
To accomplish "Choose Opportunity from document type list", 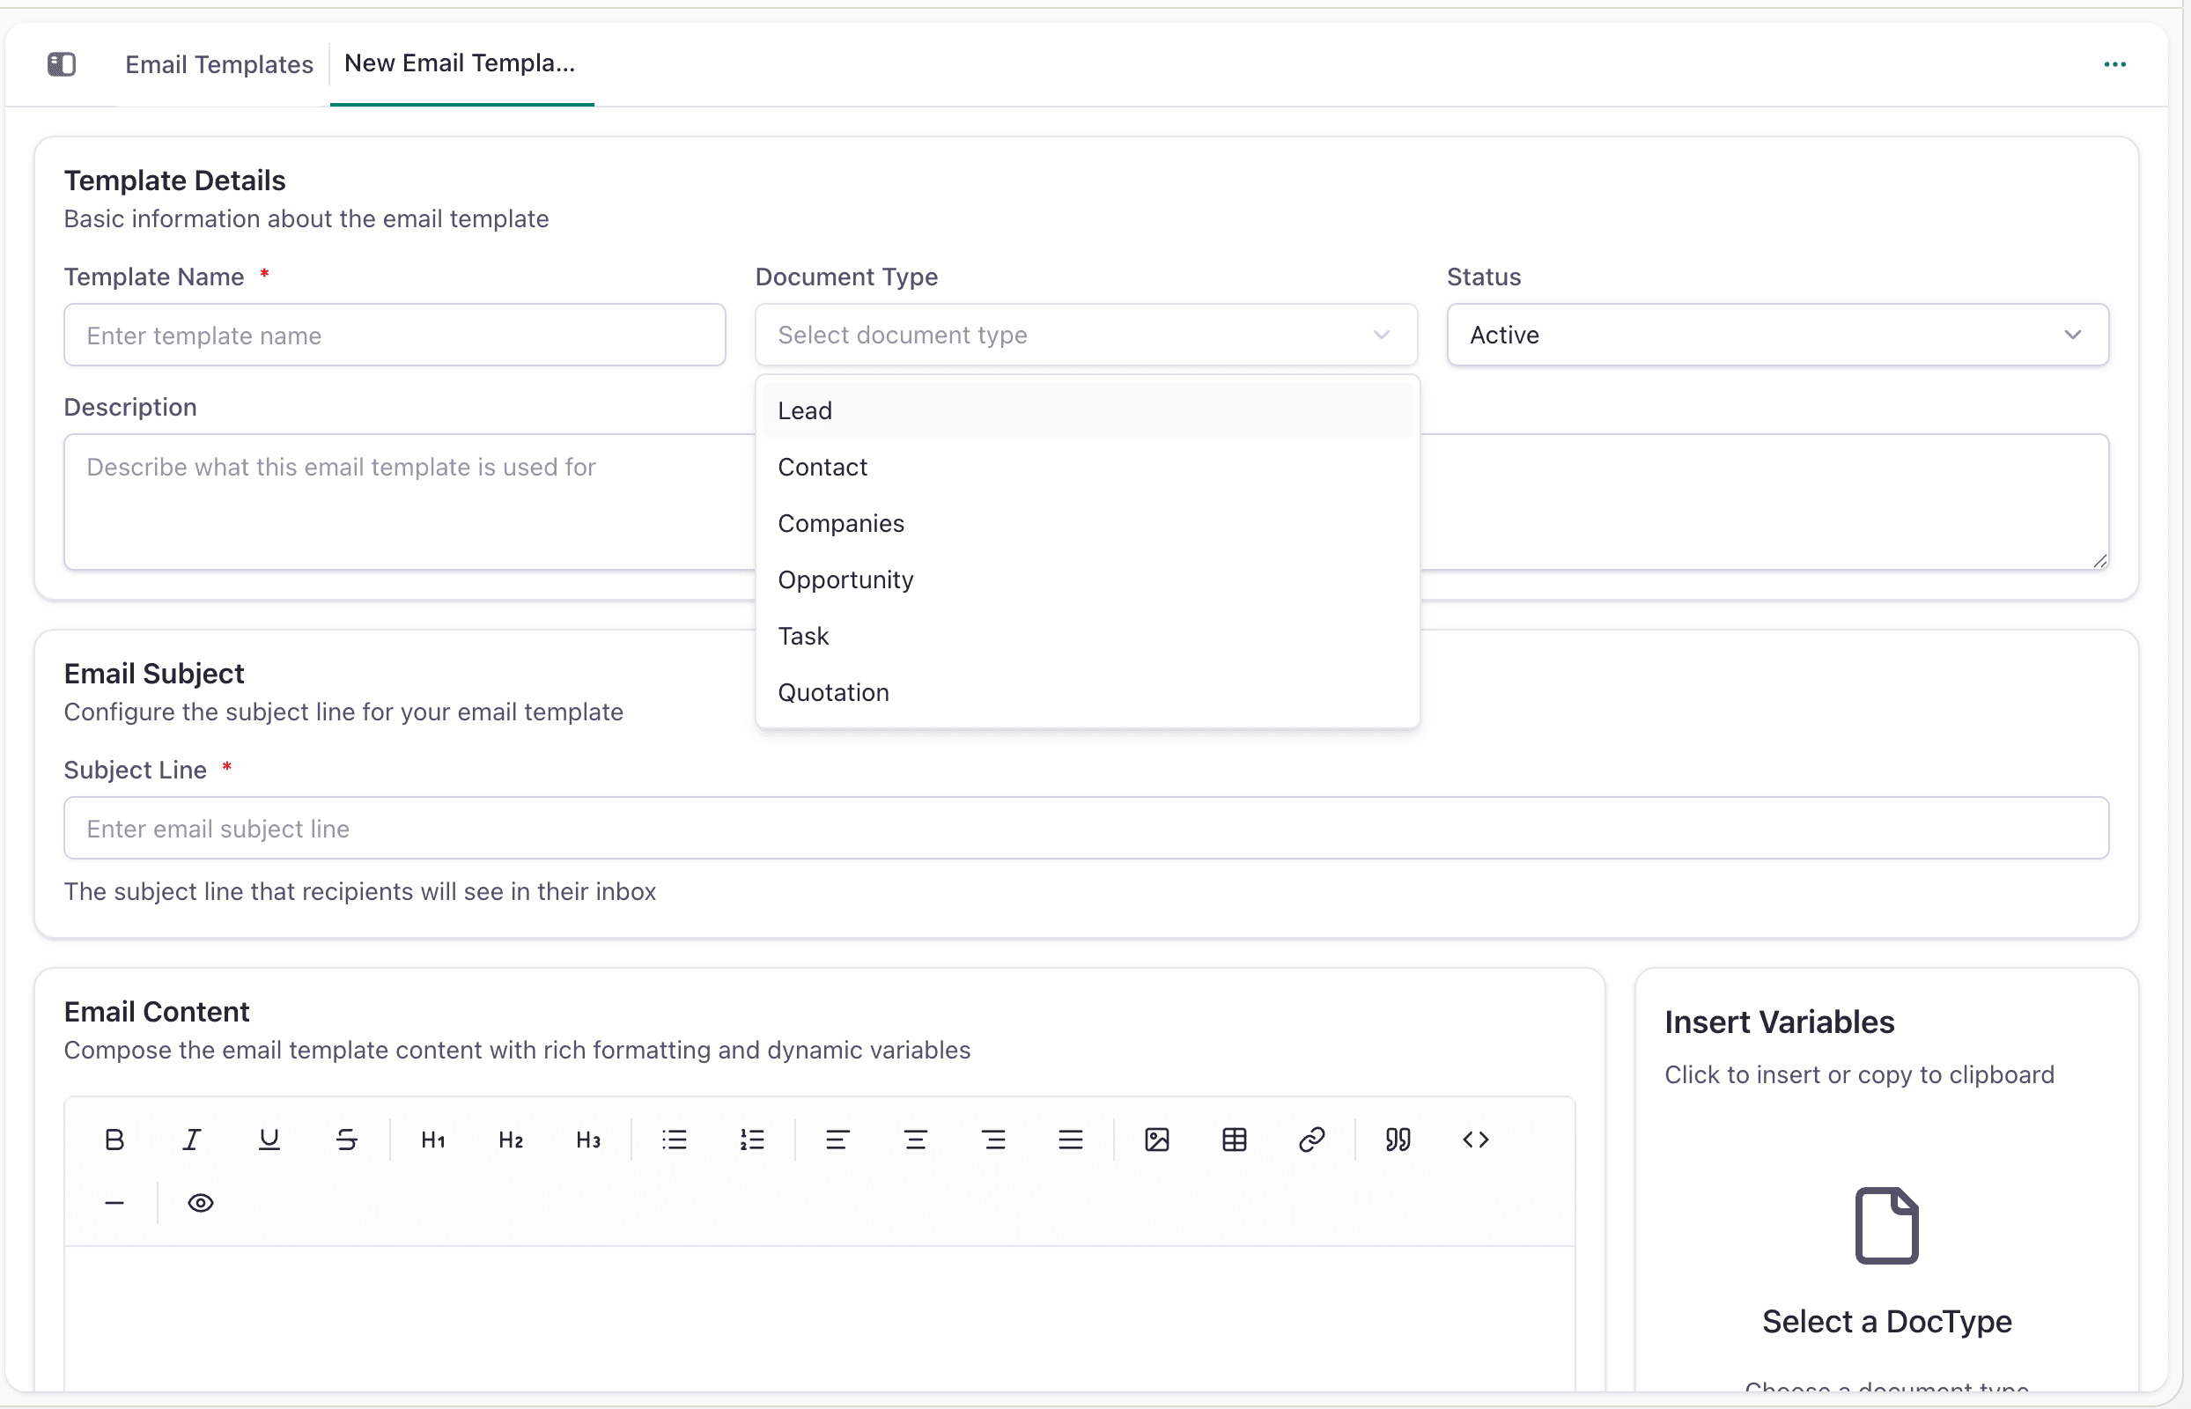I will pos(1087,580).
